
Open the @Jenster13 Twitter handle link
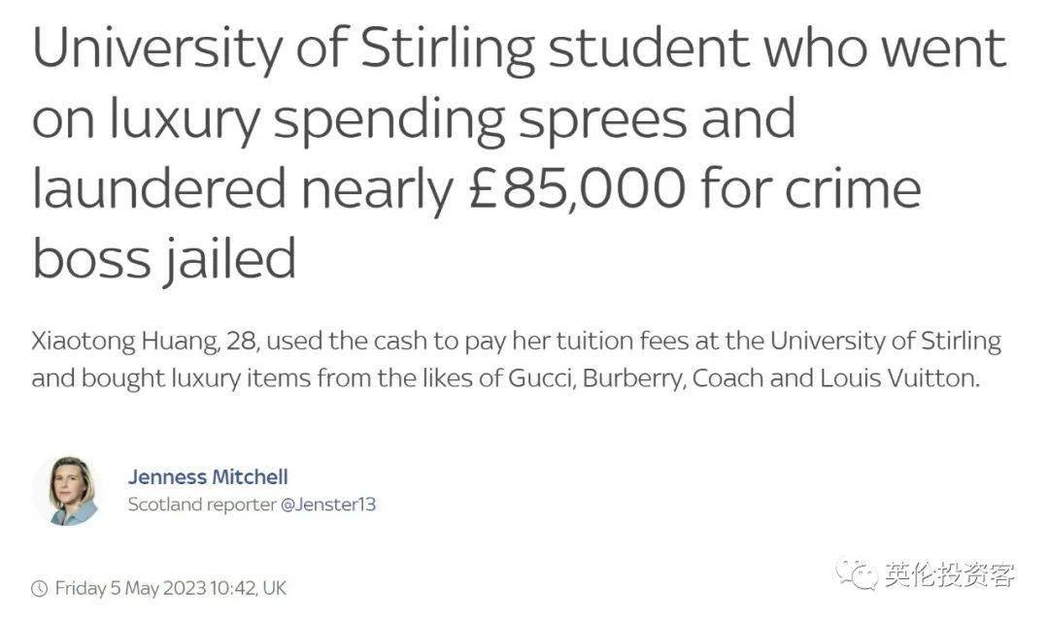[x=328, y=504]
